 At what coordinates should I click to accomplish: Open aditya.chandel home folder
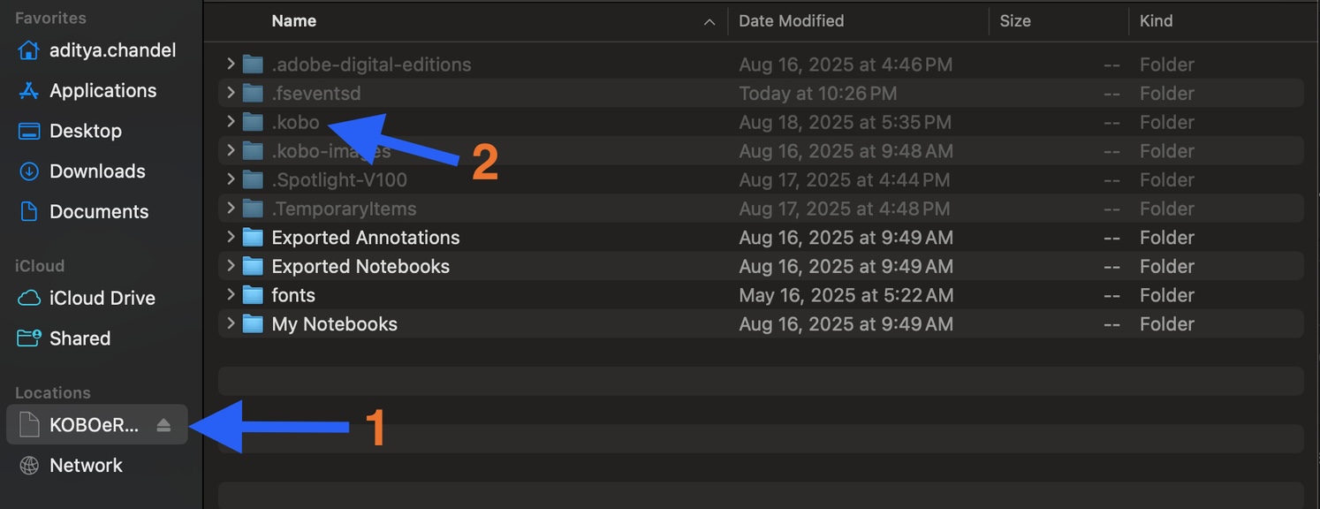point(112,50)
